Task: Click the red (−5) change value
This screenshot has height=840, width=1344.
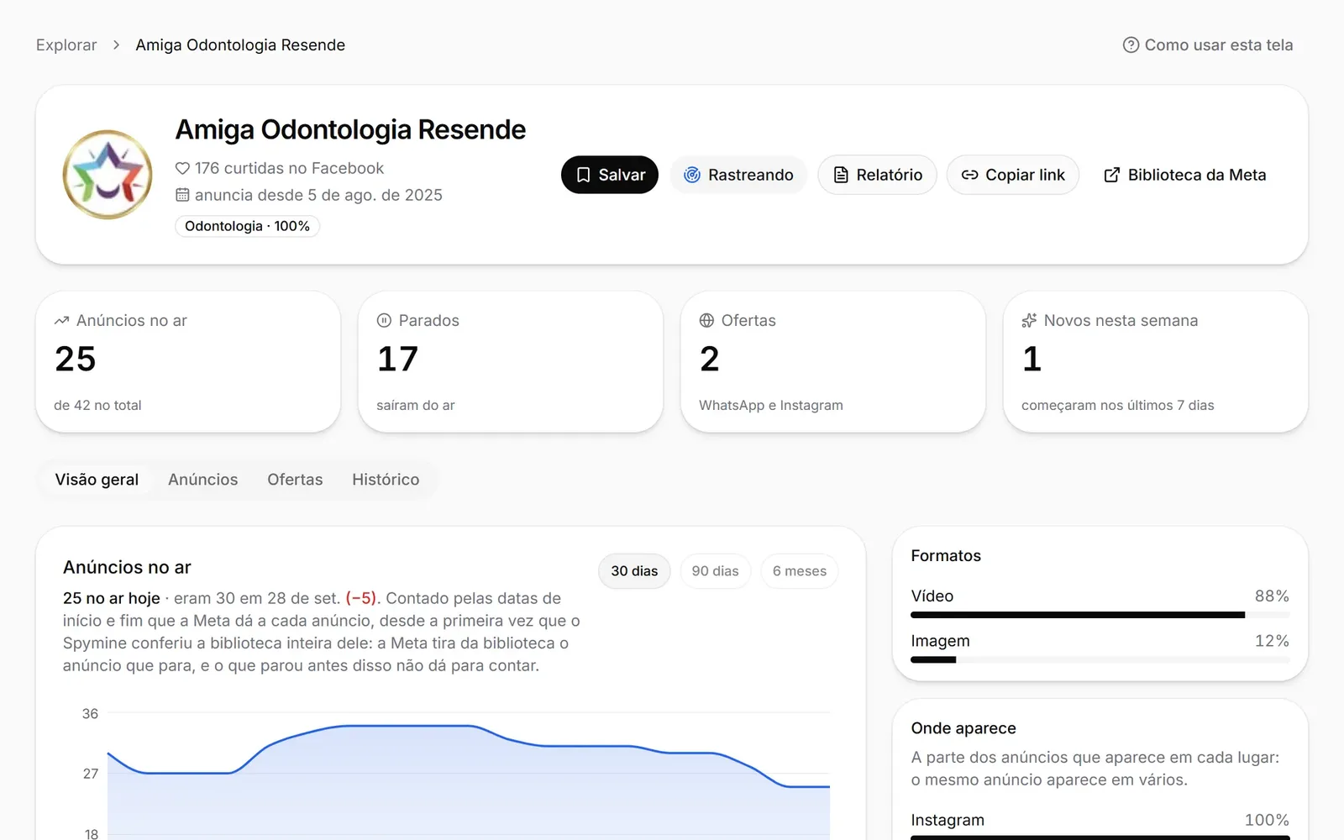Action: pos(361,598)
